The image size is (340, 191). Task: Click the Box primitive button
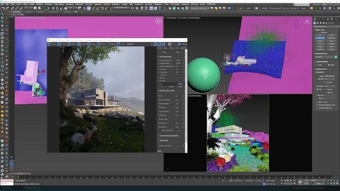point(320,35)
